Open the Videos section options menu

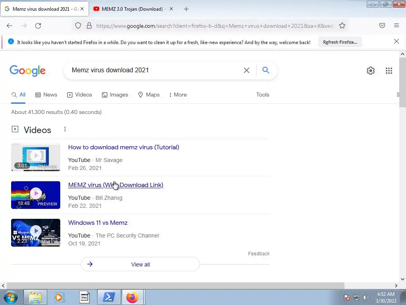(x=65, y=129)
